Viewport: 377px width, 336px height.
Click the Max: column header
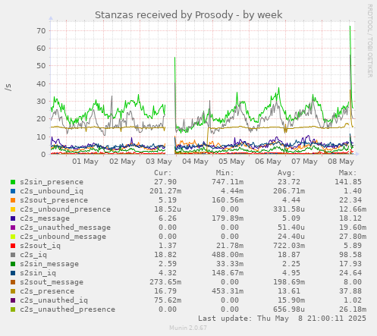coord(348,173)
